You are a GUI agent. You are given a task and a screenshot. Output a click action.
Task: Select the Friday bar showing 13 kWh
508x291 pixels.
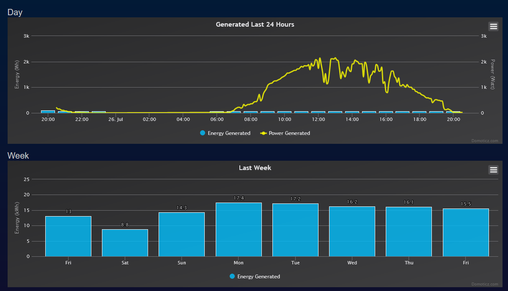68,236
